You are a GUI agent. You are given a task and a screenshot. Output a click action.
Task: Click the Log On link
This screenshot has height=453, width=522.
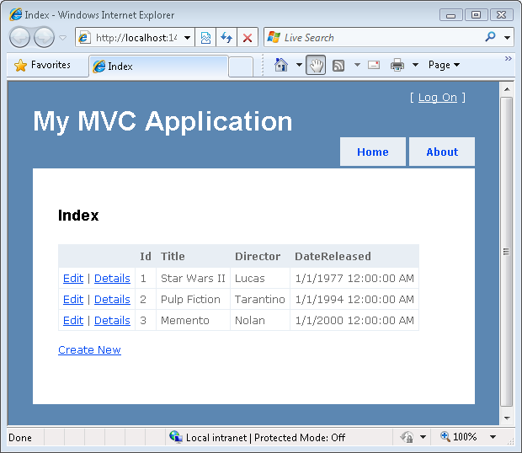click(x=438, y=98)
